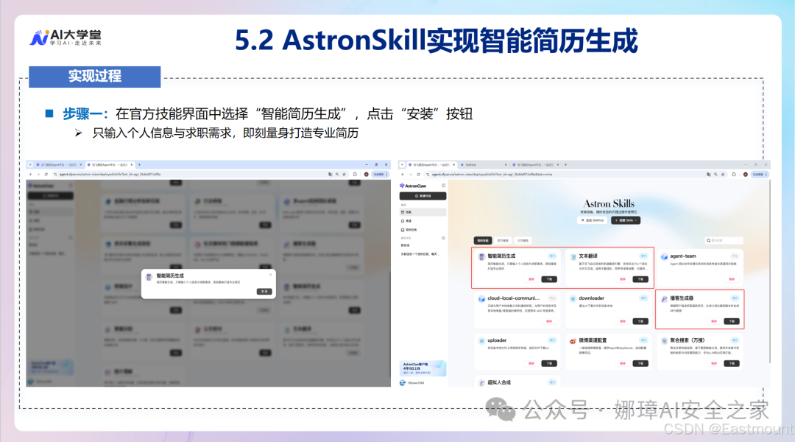This screenshot has width=795, height=442.
Task: Click the 安装 button in the dialog
Action: (x=264, y=292)
